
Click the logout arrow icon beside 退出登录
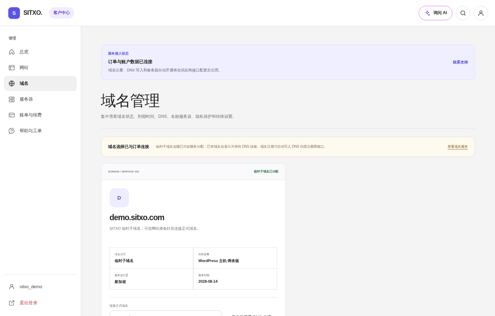coord(12,303)
